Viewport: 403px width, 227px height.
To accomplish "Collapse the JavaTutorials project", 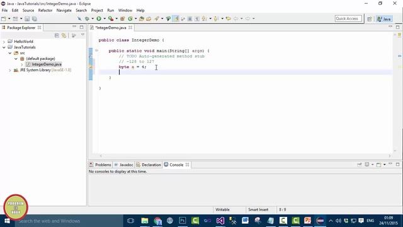I will click(4, 47).
